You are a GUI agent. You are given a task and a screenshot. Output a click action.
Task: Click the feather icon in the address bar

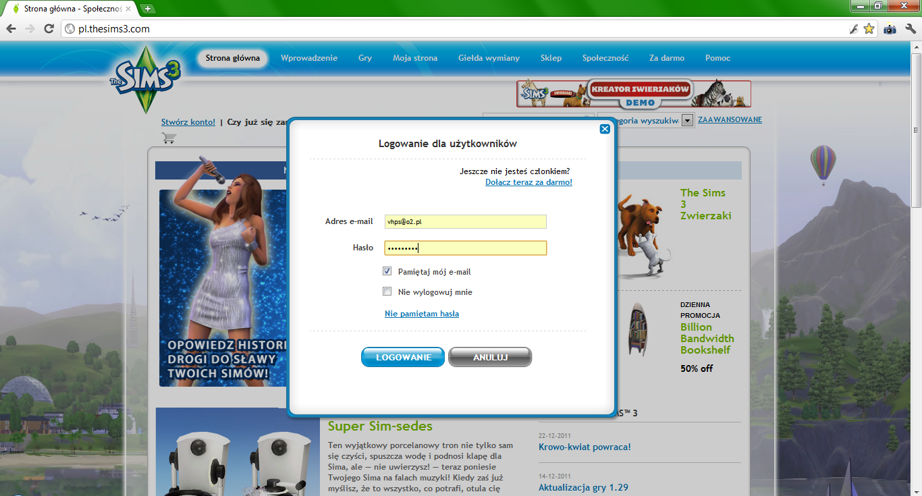(854, 29)
